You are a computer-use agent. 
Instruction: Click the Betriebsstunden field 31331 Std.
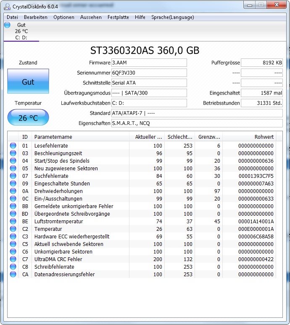point(262,103)
